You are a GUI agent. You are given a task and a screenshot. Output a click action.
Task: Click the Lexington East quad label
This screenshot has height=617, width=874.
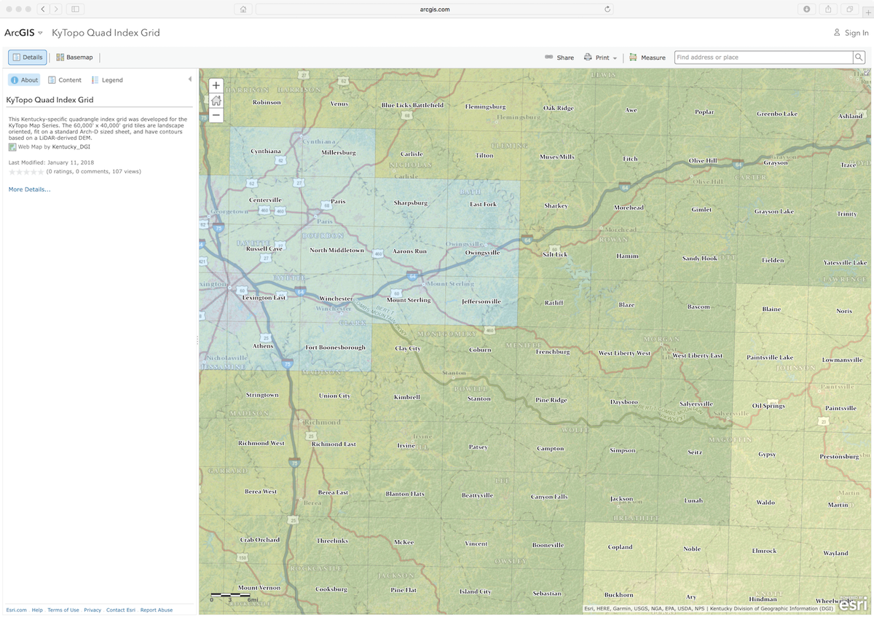tap(264, 297)
